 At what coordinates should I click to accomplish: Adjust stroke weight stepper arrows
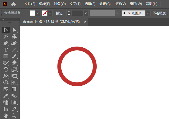coord(69,13)
